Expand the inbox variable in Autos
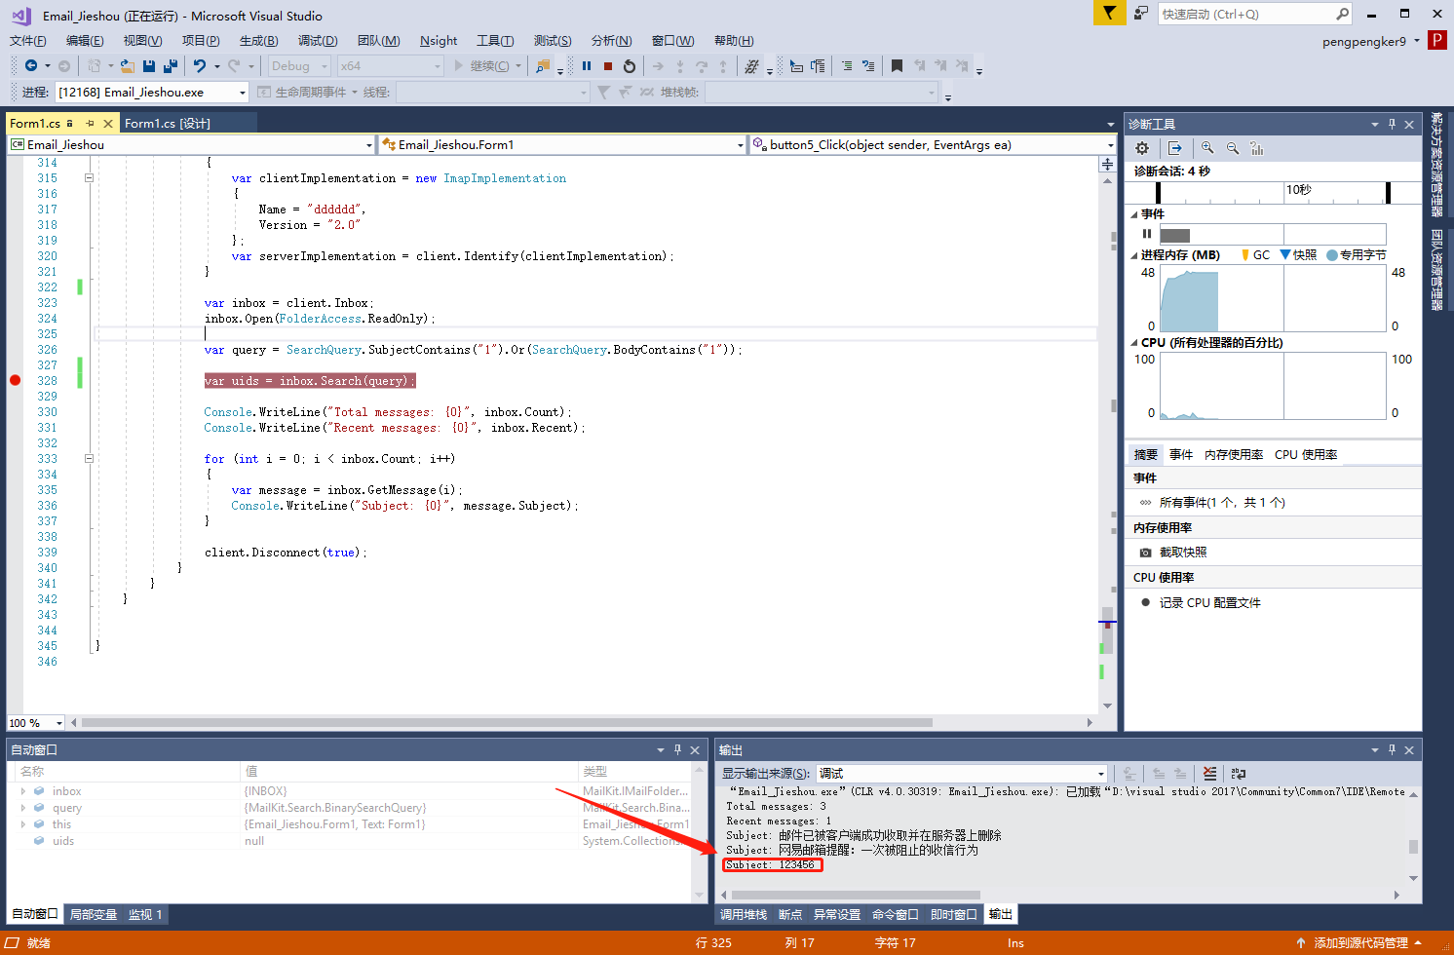The width and height of the screenshot is (1454, 955). pos(23,791)
